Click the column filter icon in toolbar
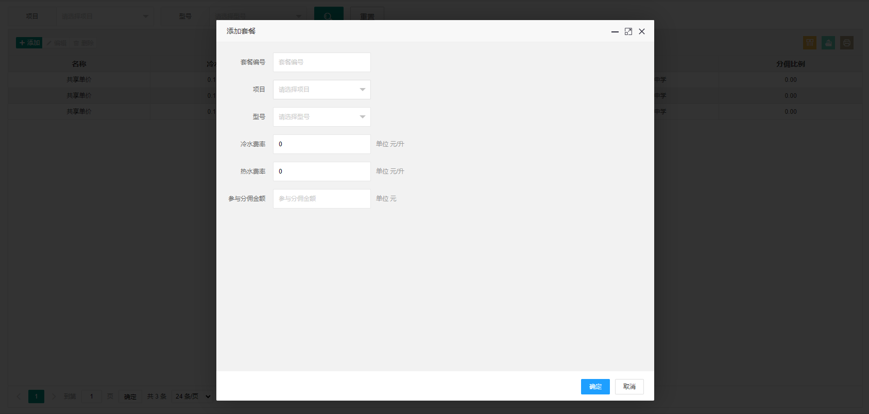 [810, 43]
